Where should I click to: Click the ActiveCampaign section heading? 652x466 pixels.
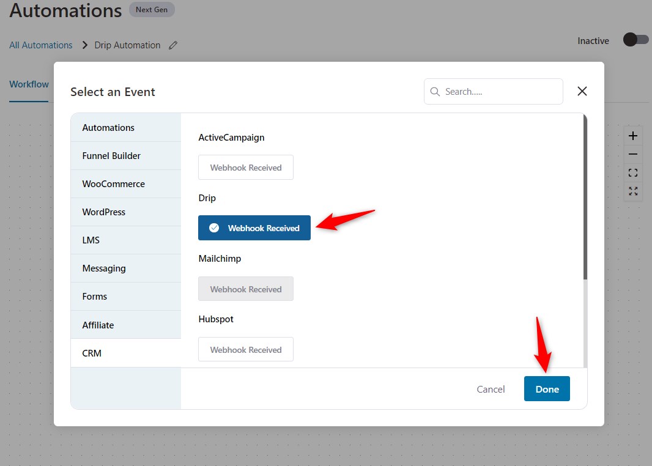(231, 138)
